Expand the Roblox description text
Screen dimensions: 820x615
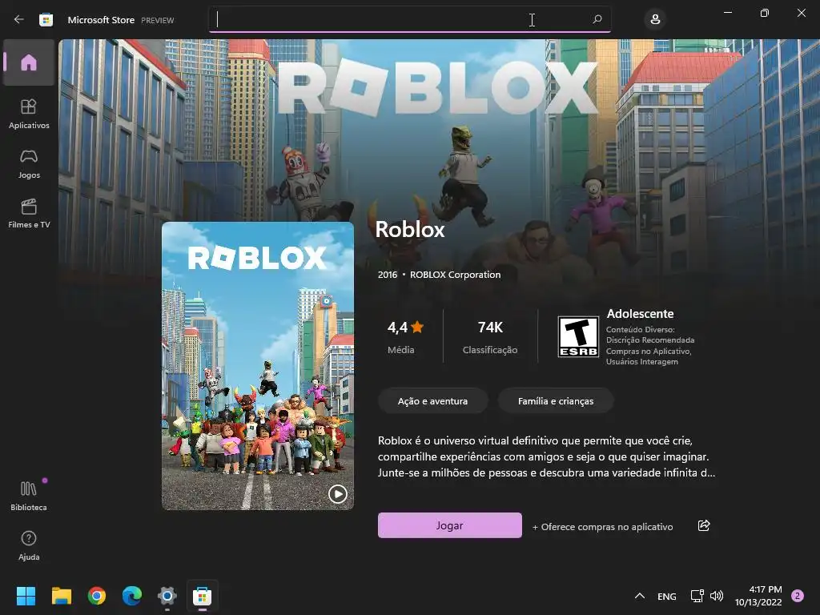(x=546, y=456)
